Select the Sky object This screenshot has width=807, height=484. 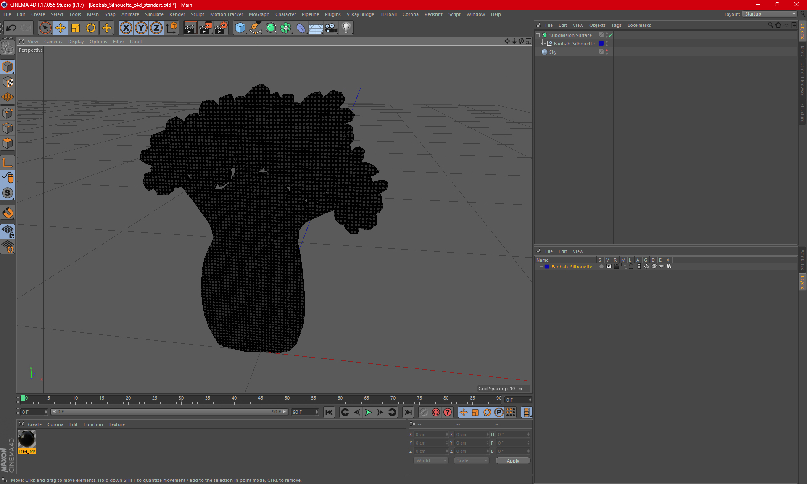[553, 52]
